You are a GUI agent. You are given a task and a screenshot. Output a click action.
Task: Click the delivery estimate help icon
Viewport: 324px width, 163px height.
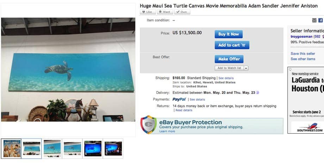coord(257,93)
